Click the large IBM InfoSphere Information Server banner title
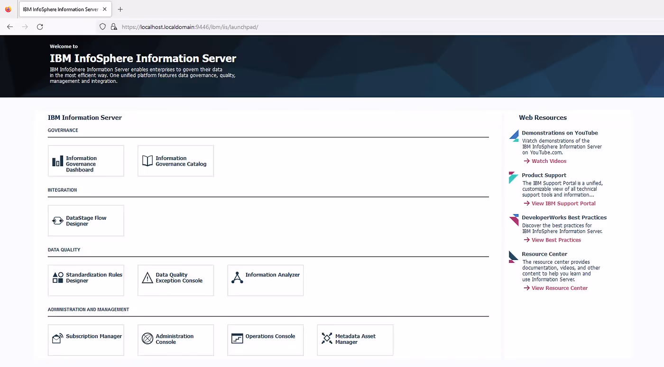 pyautogui.click(x=143, y=59)
